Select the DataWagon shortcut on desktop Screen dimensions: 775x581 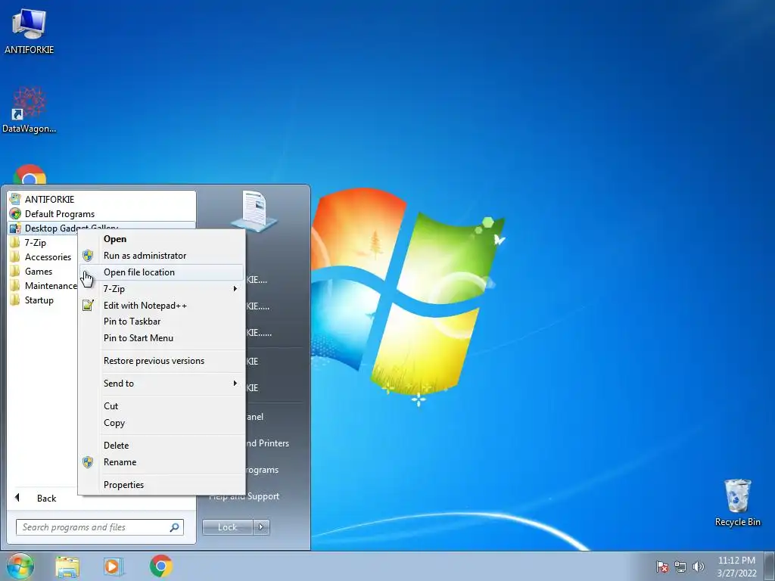(x=30, y=110)
